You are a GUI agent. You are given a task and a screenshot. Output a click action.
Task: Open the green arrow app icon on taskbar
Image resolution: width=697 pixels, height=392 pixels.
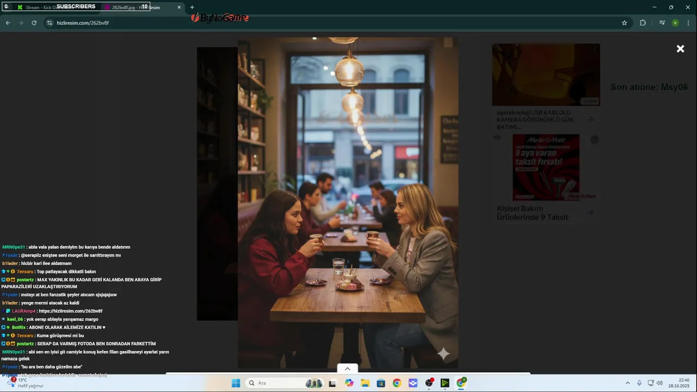tap(445, 383)
